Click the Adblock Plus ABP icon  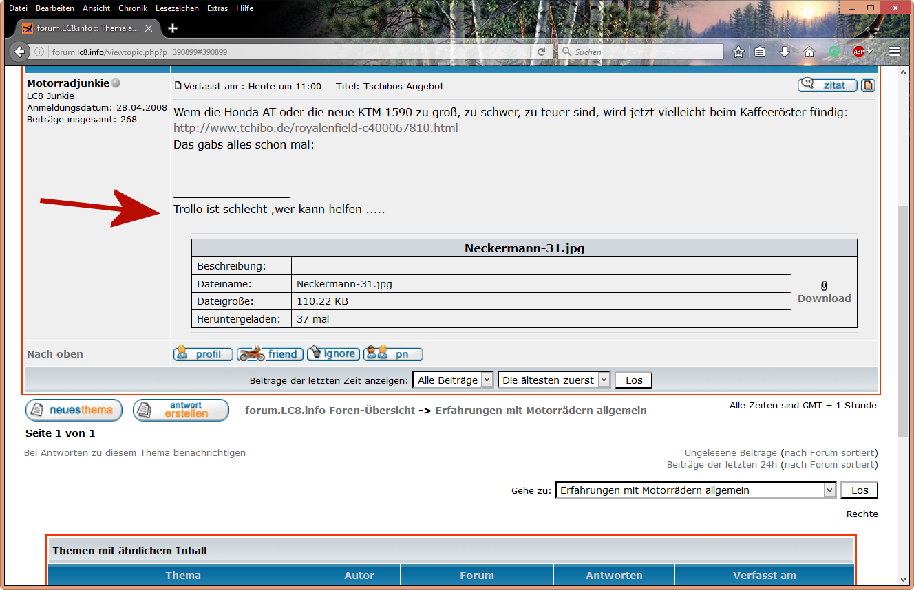(858, 52)
